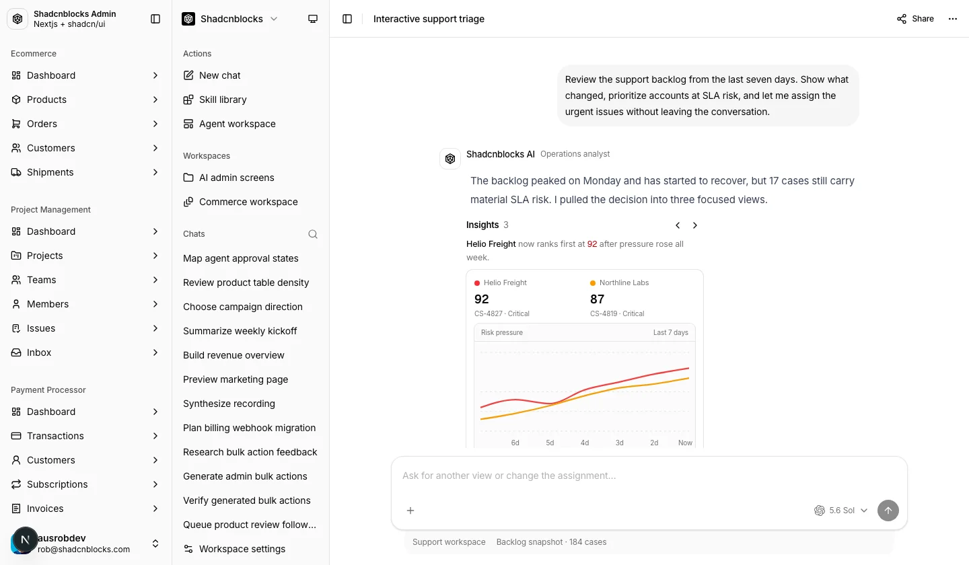Image resolution: width=969 pixels, height=565 pixels.
Task: Click the Products box icon
Action: 16,100
